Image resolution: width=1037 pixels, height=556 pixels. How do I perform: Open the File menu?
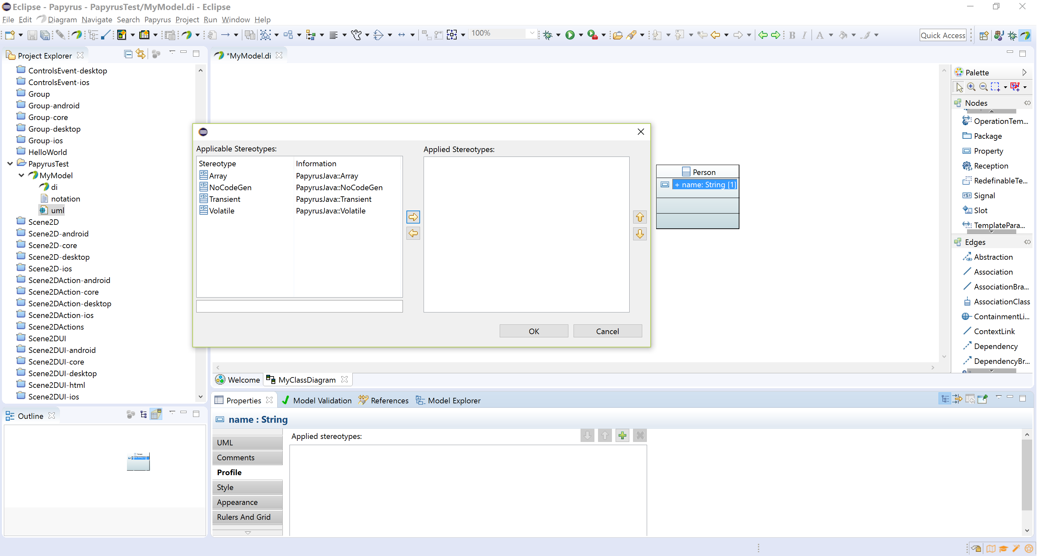8,19
